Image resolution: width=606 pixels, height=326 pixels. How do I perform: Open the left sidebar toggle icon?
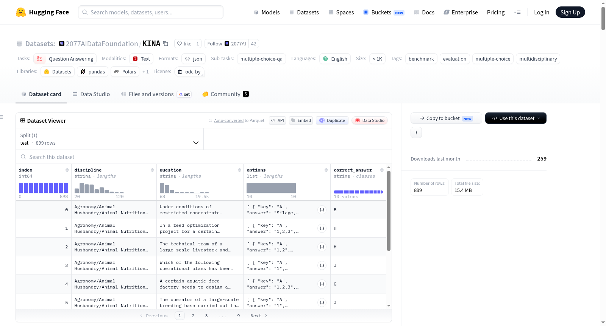pyautogui.click(x=2, y=117)
